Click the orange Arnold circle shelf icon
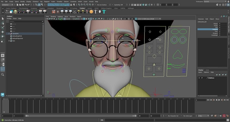Viewport: 230px width, 122px height. coord(91,11)
